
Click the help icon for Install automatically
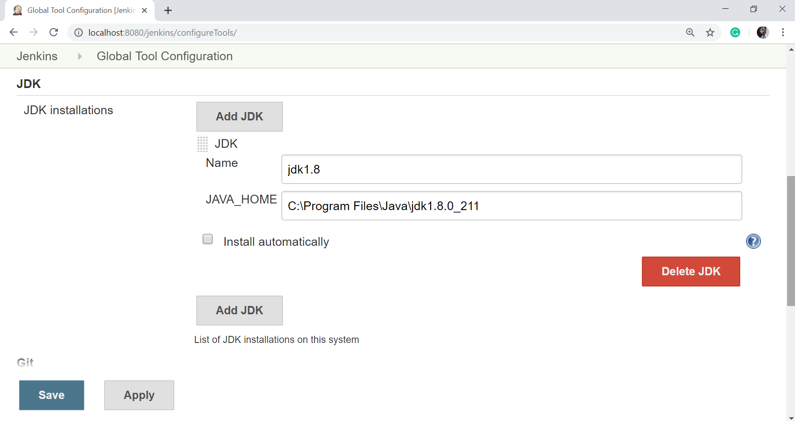click(753, 241)
